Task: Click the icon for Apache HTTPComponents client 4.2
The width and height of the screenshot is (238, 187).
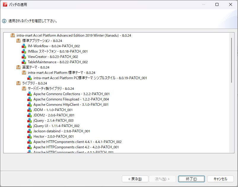Action: (29, 147)
